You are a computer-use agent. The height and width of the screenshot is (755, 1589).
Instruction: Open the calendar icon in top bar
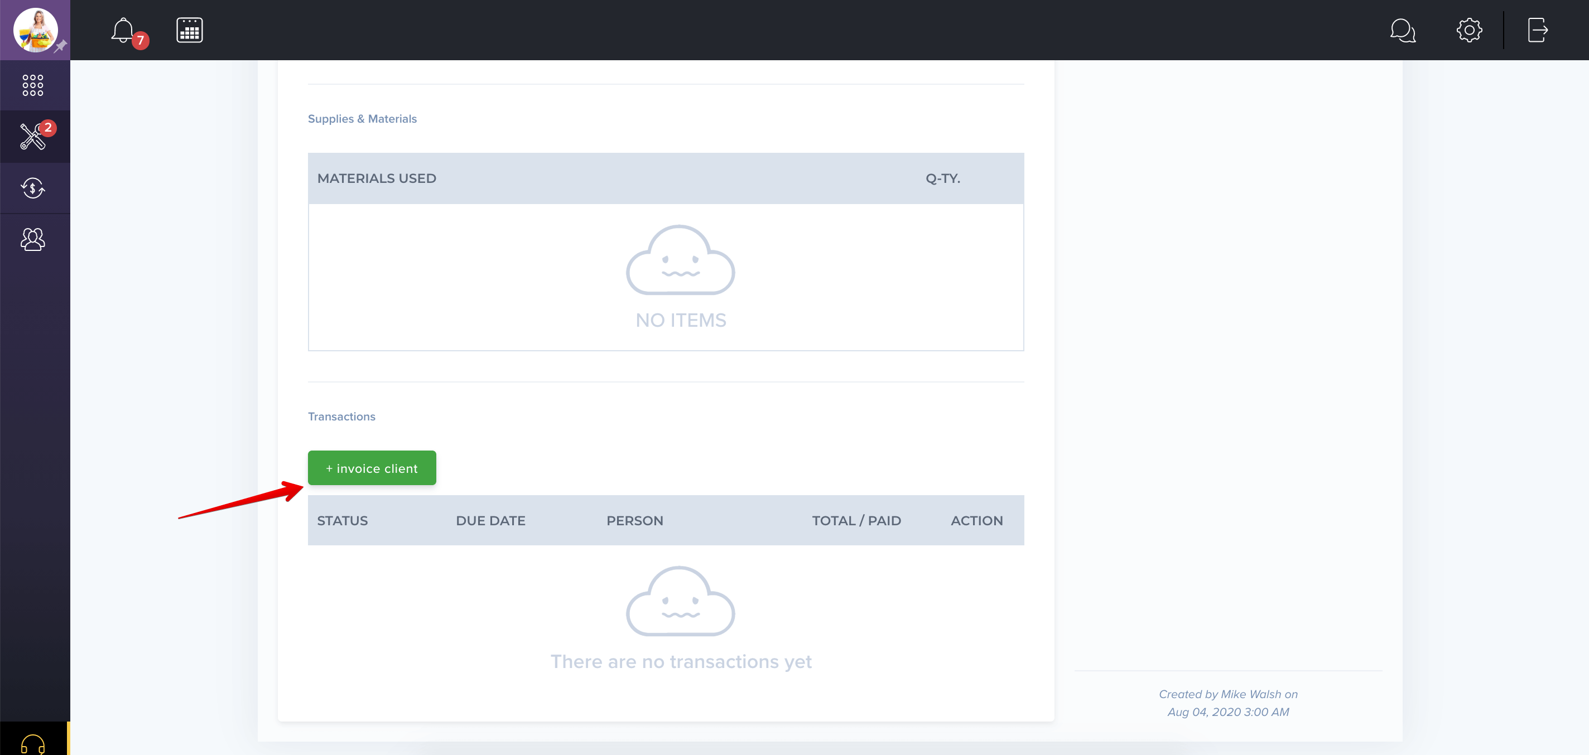click(x=189, y=30)
